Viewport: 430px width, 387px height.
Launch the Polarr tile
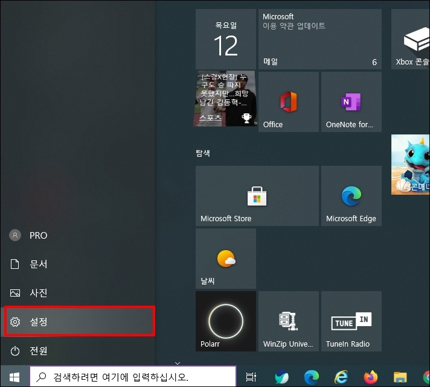pos(226,321)
